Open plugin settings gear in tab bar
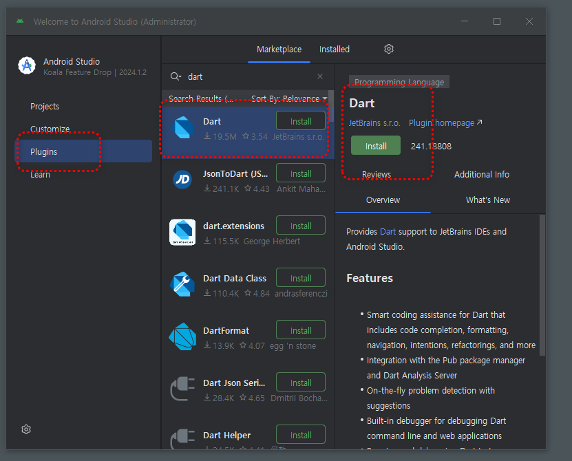The image size is (572, 461). 389,49
